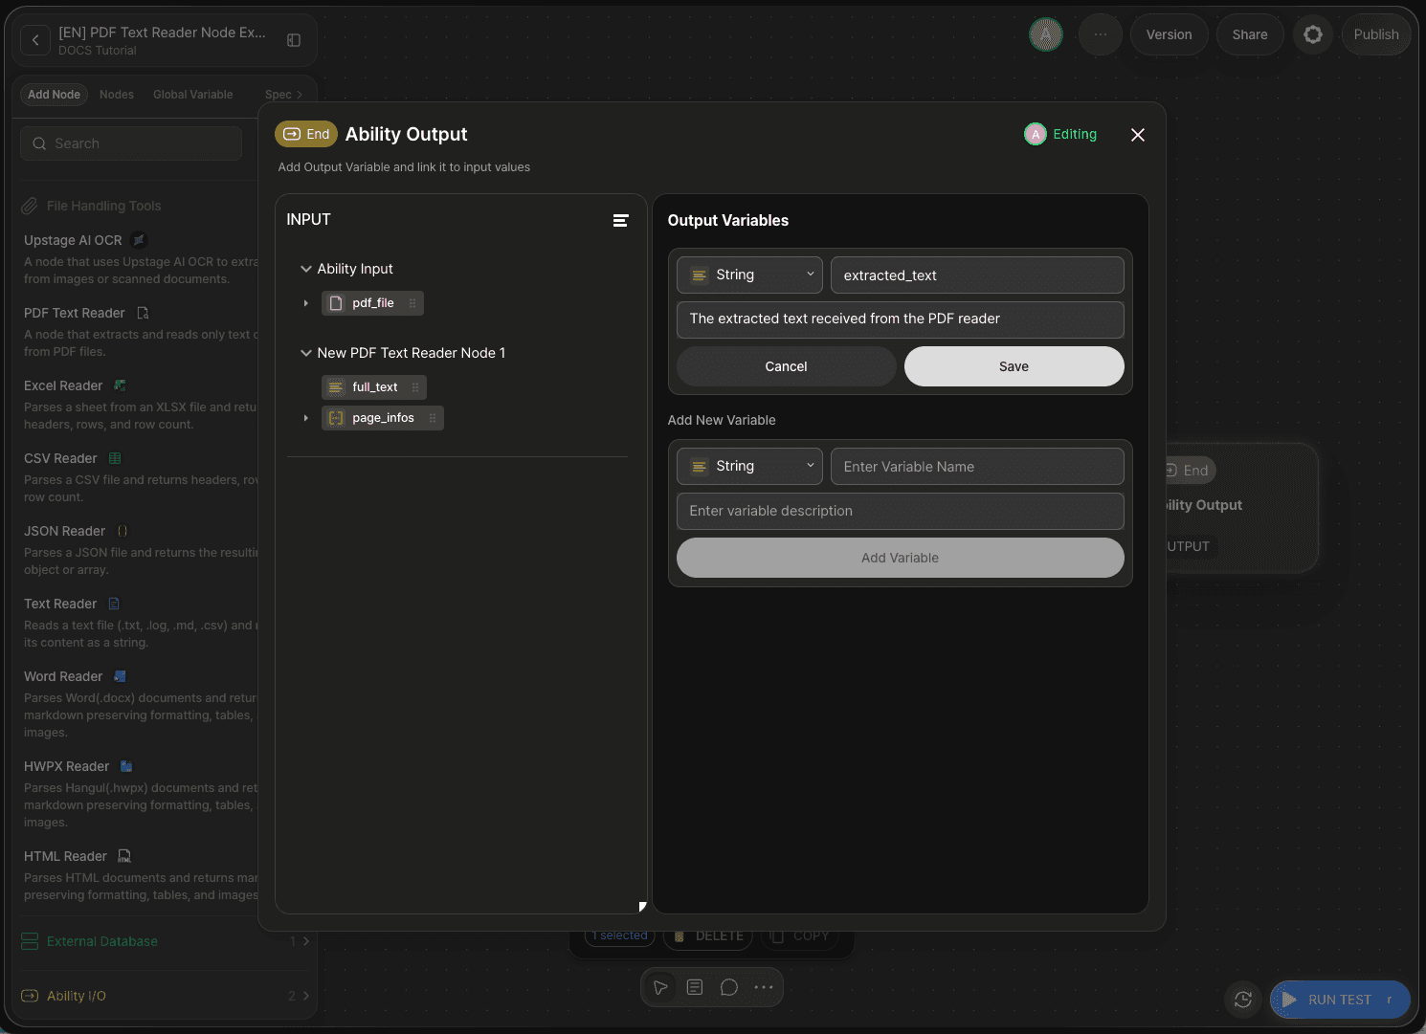Viewport: 1426px width, 1034px height.
Task: Grab the page_infos drag handle
Action: (433, 418)
